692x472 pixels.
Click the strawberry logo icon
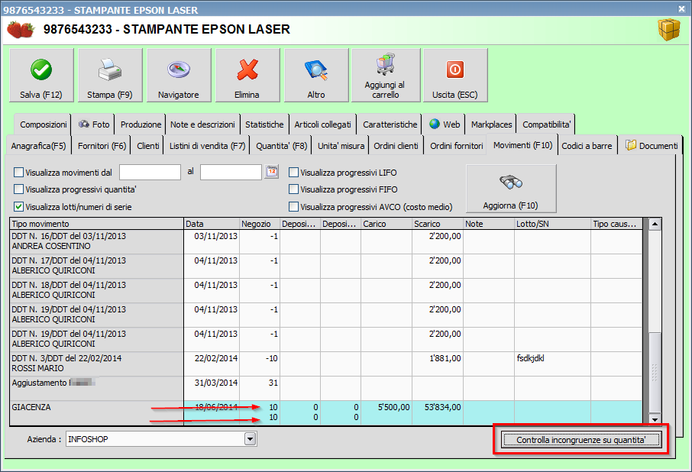tap(21, 30)
